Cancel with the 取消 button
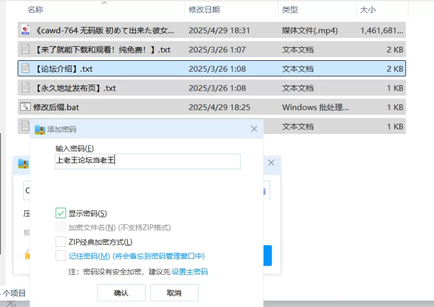This screenshot has width=434, height=307. click(174, 292)
